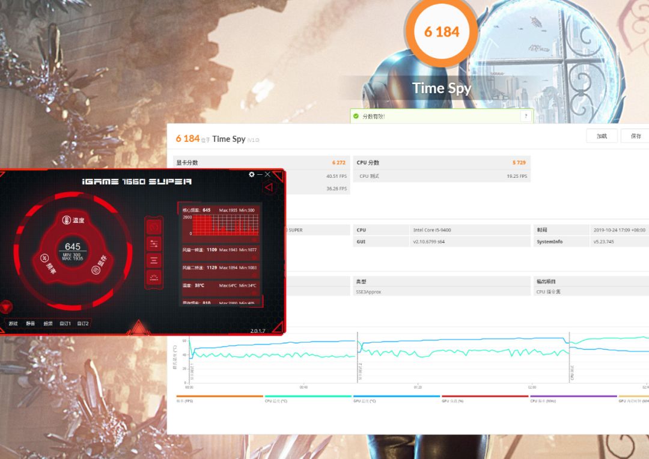Image resolution: width=649 pixels, height=459 pixels.
Task: Click the 加载 button in 3DMark
Action: coord(602,136)
